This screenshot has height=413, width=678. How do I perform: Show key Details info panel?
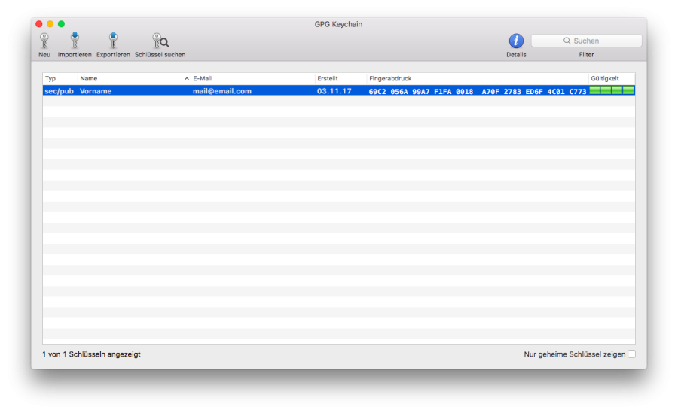coord(516,41)
